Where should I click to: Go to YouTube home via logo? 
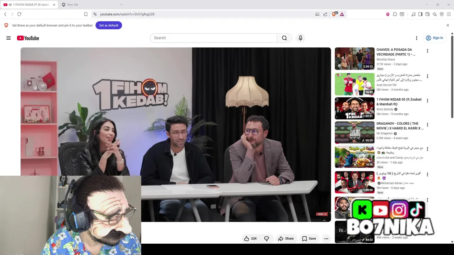pyautogui.click(x=28, y=38)
